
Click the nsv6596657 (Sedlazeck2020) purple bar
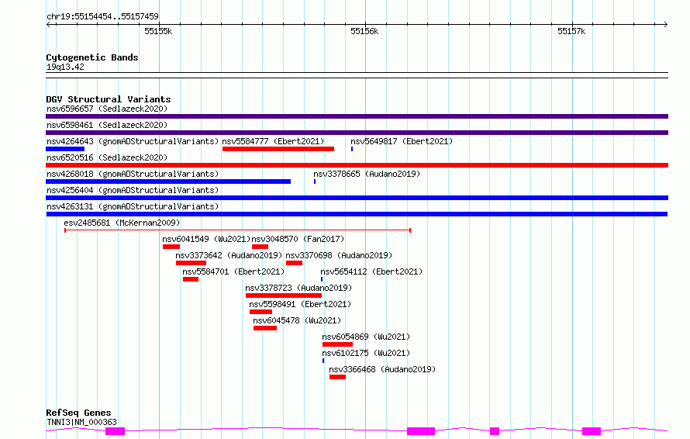357,116
